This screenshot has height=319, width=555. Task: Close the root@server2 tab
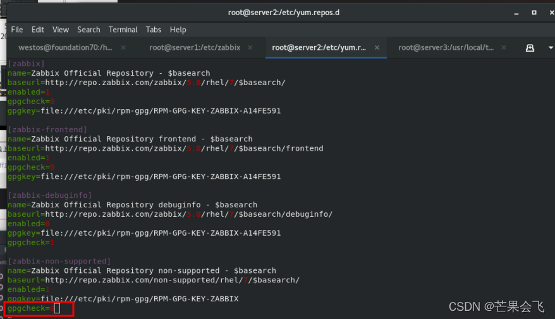pyautogui.click(x=377, y=47)
